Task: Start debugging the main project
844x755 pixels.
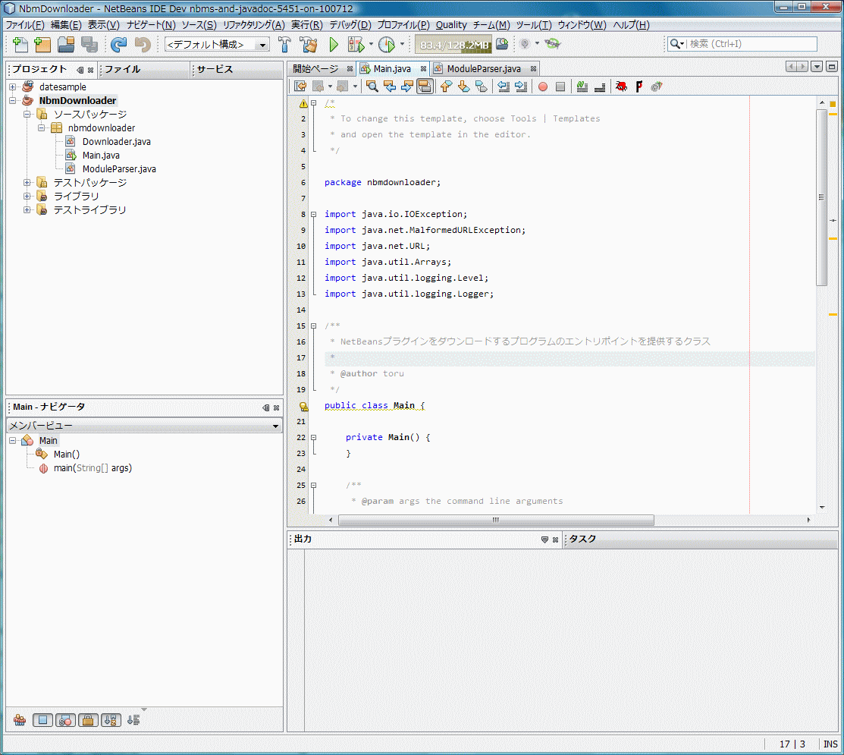Action: pyautogui.click(x=356, y=44)
